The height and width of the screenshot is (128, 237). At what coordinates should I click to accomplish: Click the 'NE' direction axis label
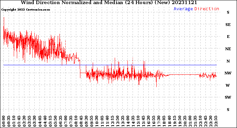coord(228,49)
